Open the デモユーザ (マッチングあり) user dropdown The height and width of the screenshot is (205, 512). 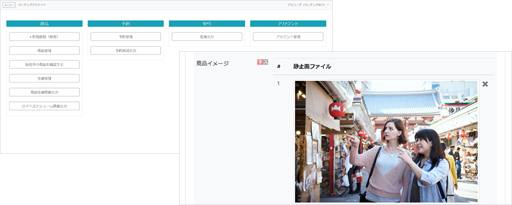point(308,5)
